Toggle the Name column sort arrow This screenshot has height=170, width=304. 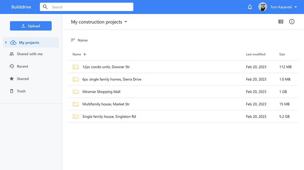click(x=84, y=54)
